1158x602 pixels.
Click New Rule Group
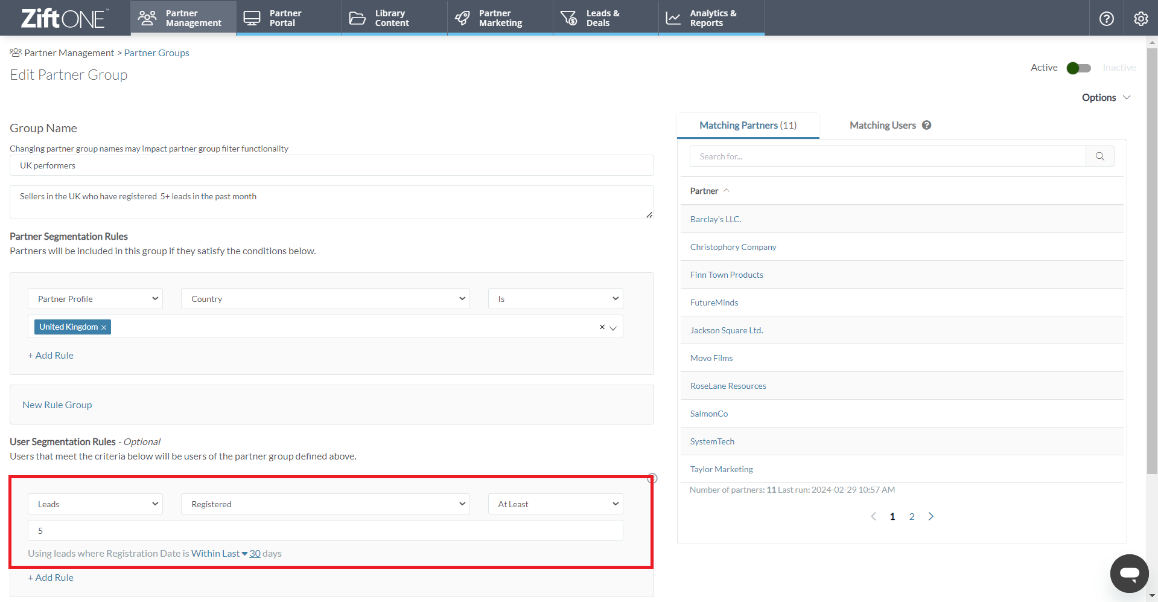(x=57, y=405)
